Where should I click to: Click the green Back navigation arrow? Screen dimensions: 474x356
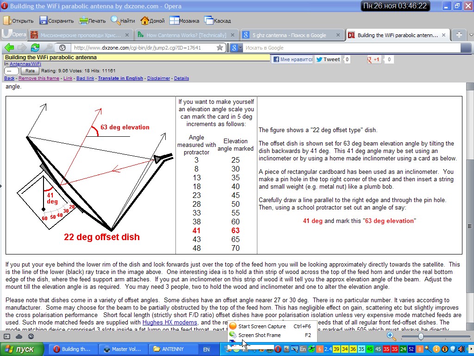click(9, 48)
